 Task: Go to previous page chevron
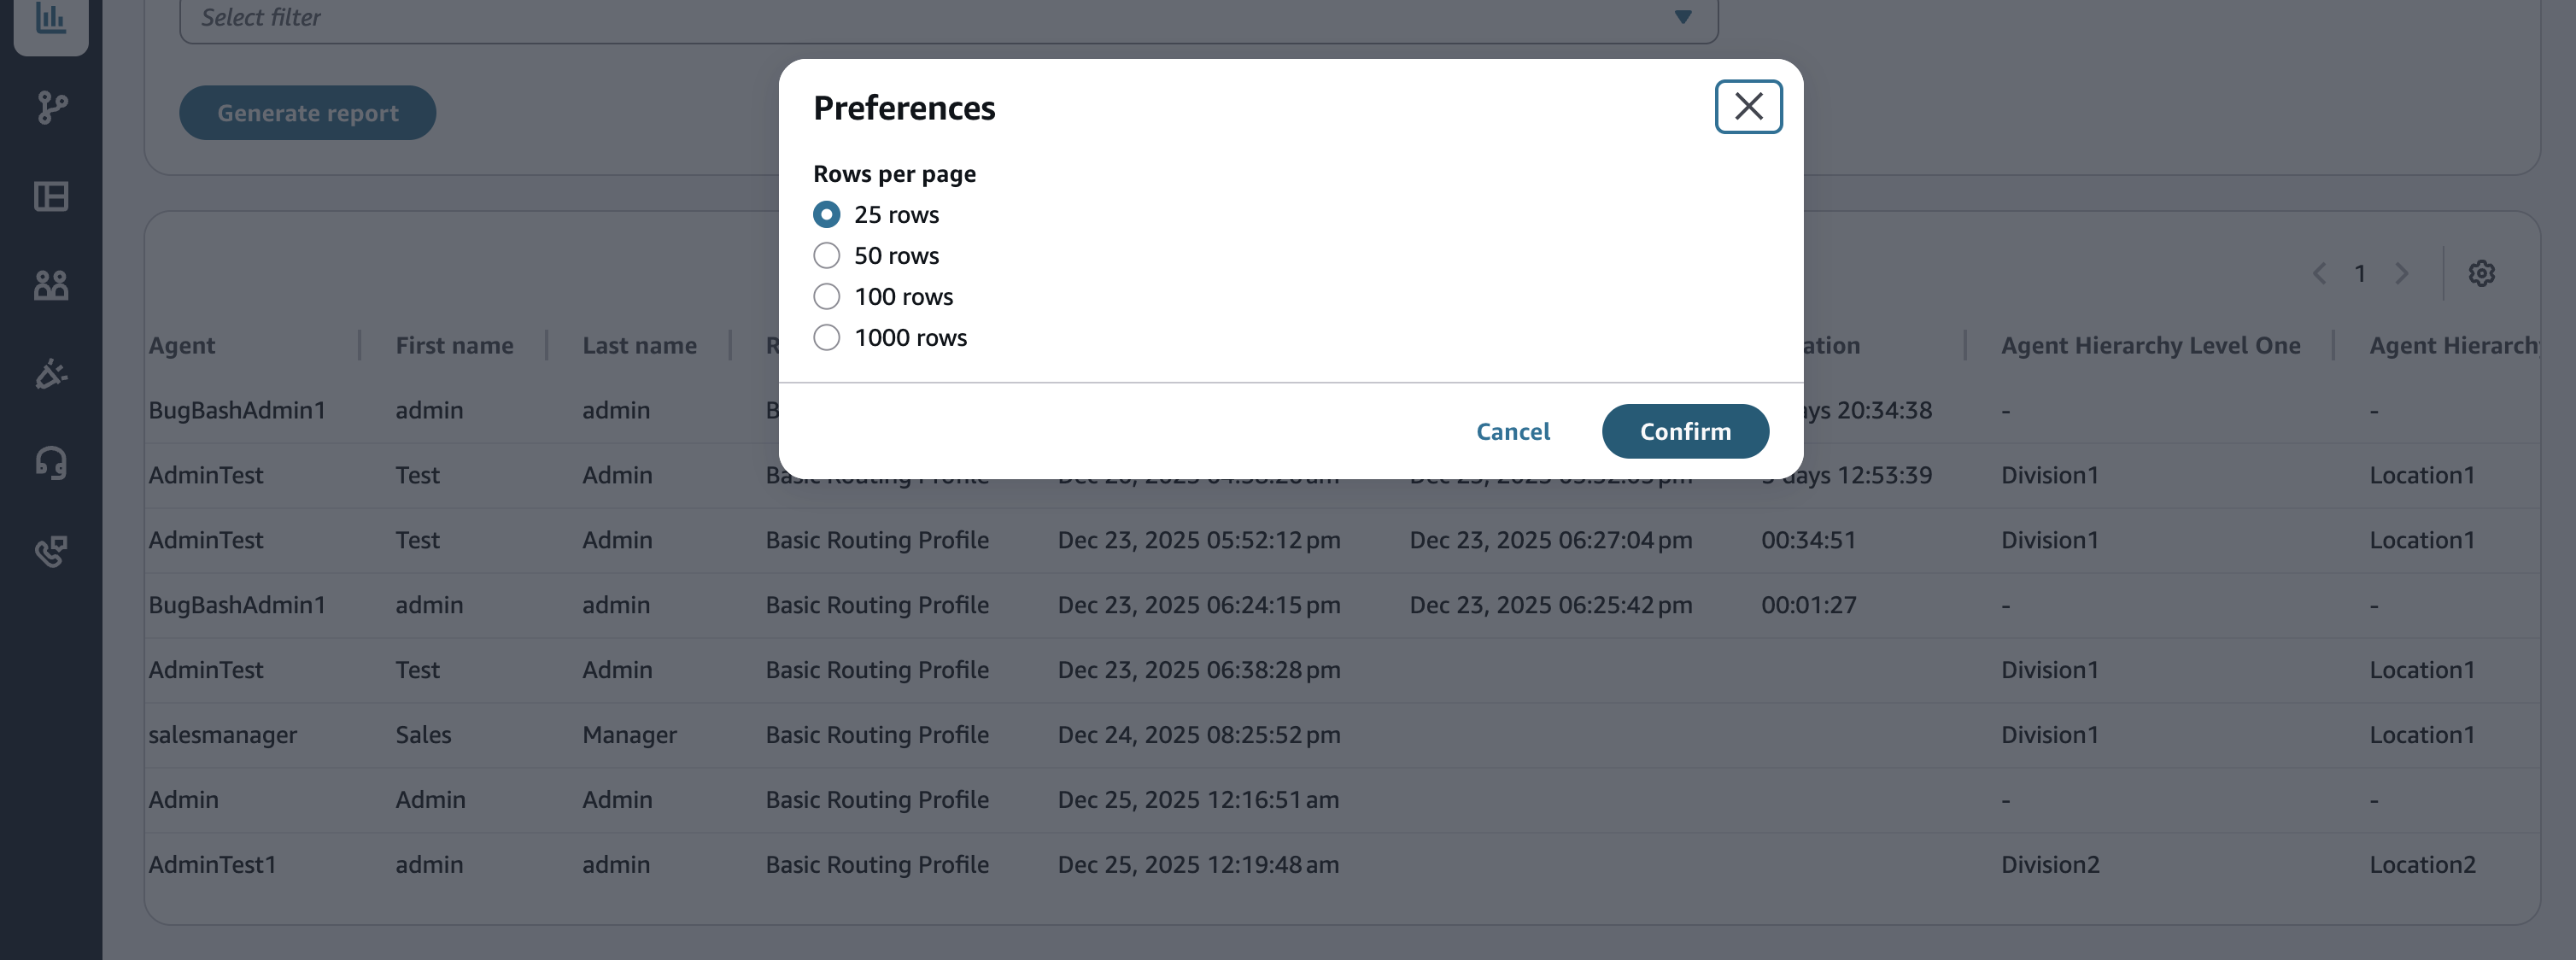pyautogui.click(x=2319, y=273)
